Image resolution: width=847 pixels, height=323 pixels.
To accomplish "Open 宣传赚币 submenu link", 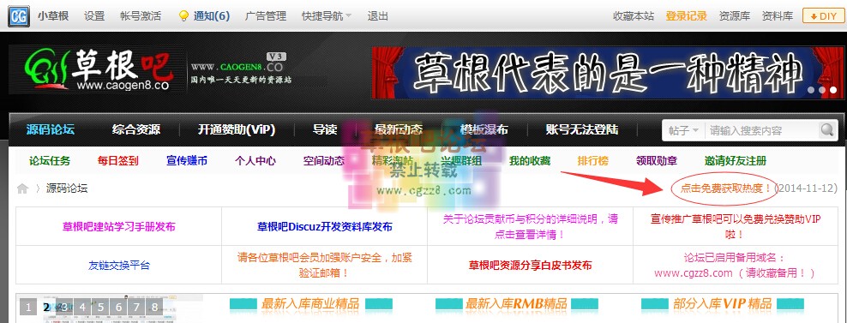I will tap(186, 160).
